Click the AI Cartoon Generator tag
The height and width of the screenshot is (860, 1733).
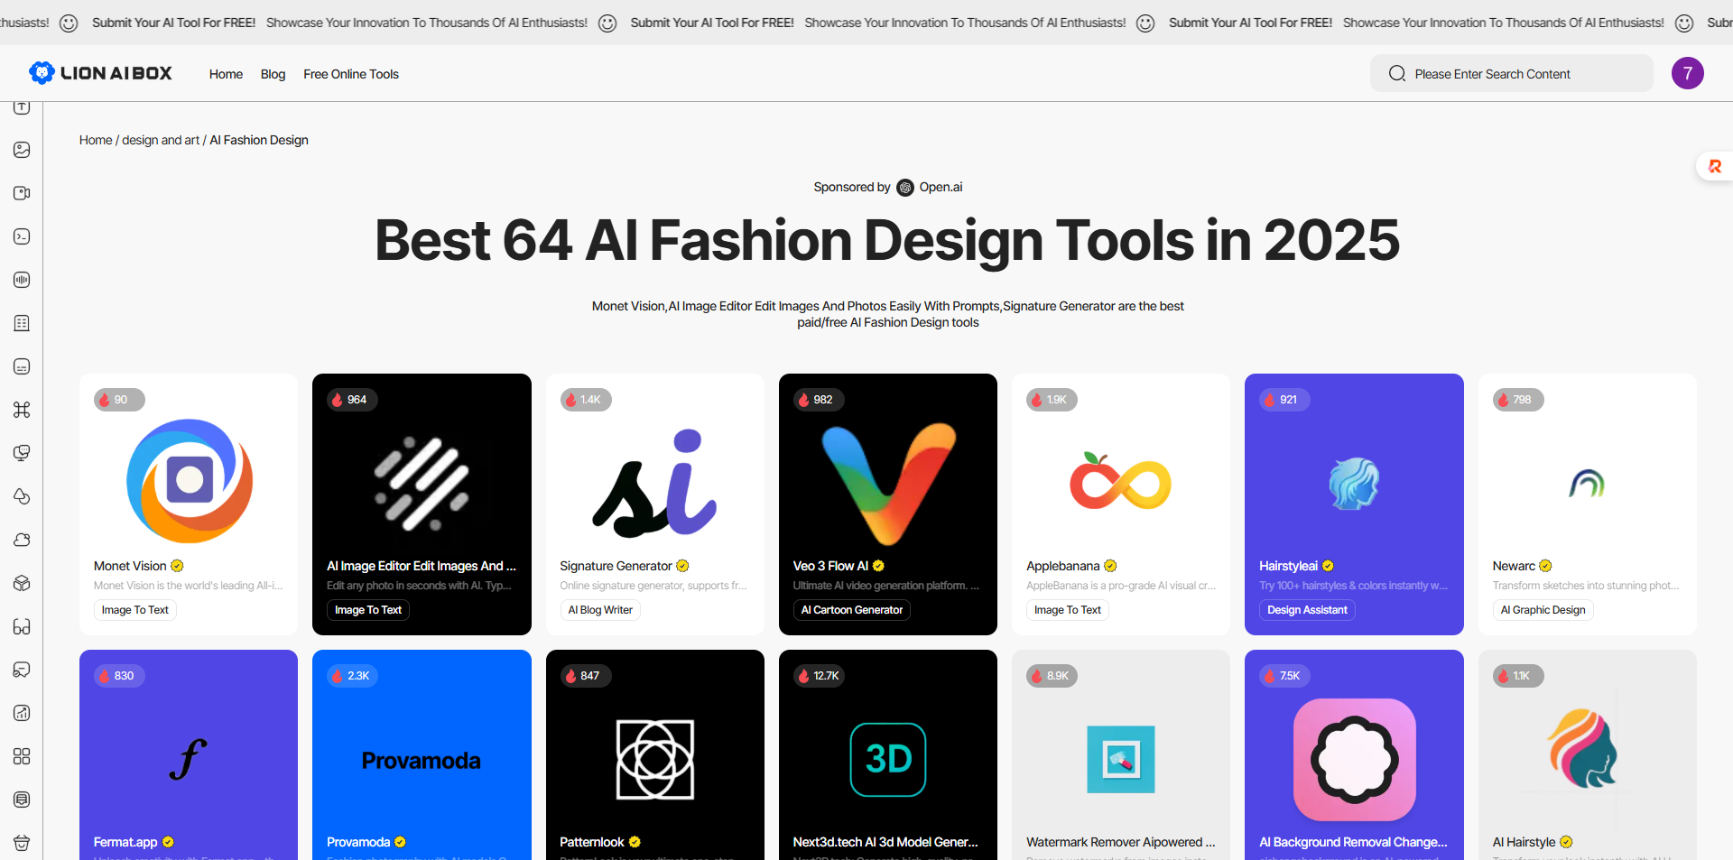[851, 610]
